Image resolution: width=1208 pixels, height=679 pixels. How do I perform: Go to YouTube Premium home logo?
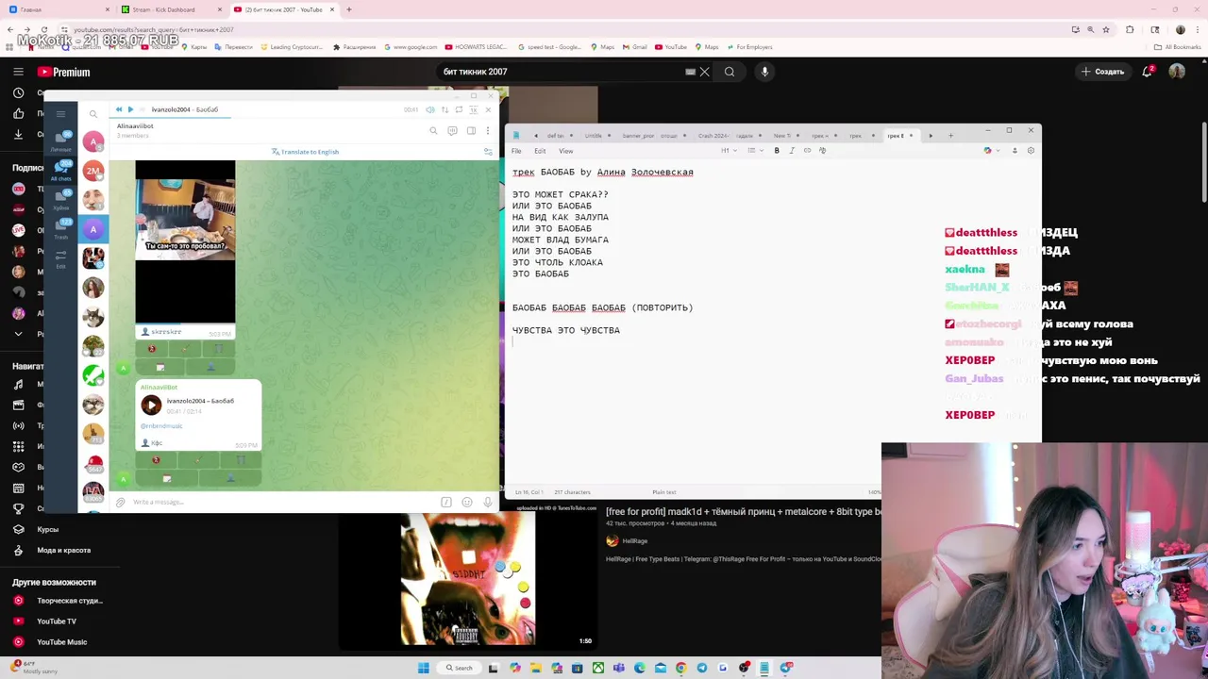pos(64,72)
